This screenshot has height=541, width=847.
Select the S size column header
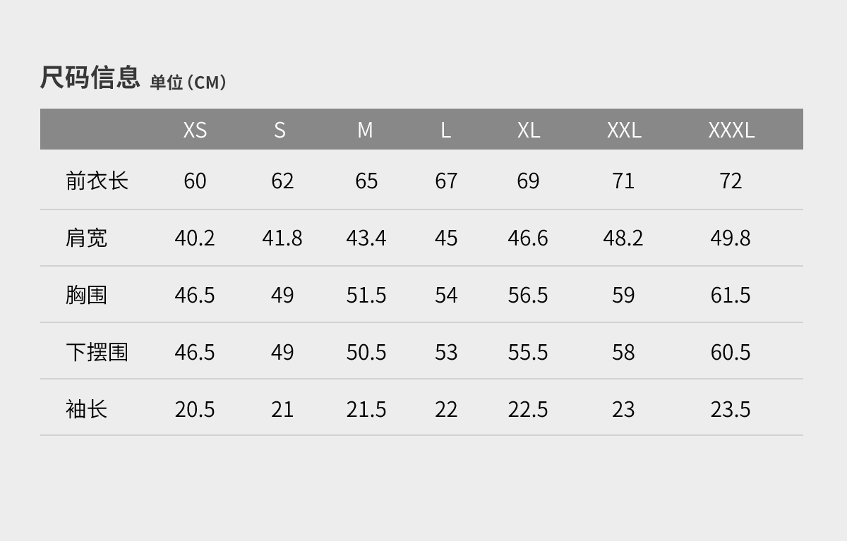[280, 130]
